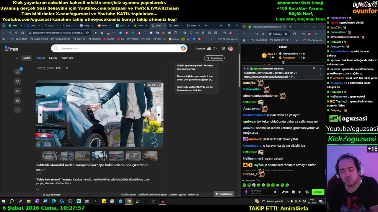
Task: Reload the MSN page
Action: [16, 33]
